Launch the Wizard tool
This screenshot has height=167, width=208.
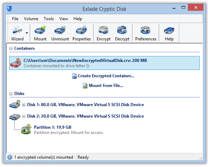click(x=17, y=33)
